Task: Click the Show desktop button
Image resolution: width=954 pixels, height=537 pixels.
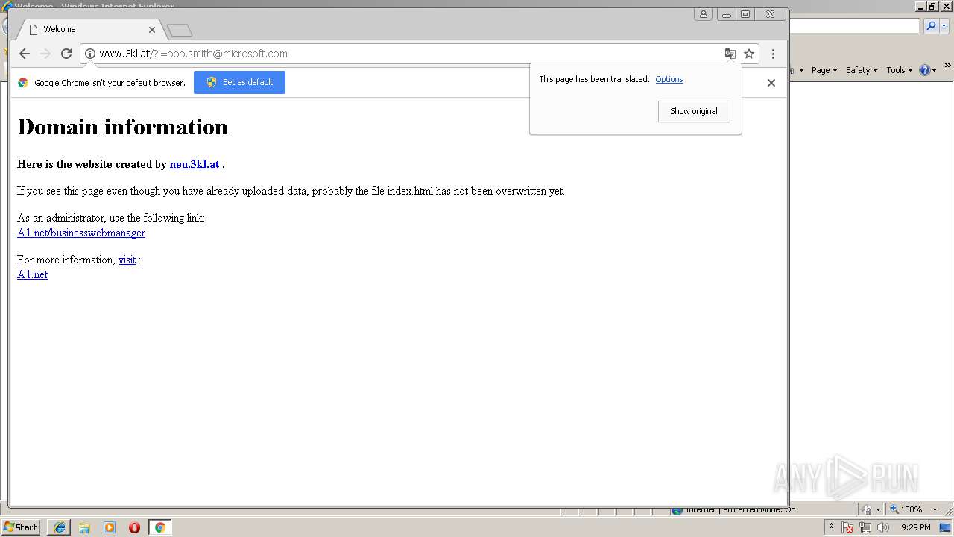Action: tap(946, 527)
